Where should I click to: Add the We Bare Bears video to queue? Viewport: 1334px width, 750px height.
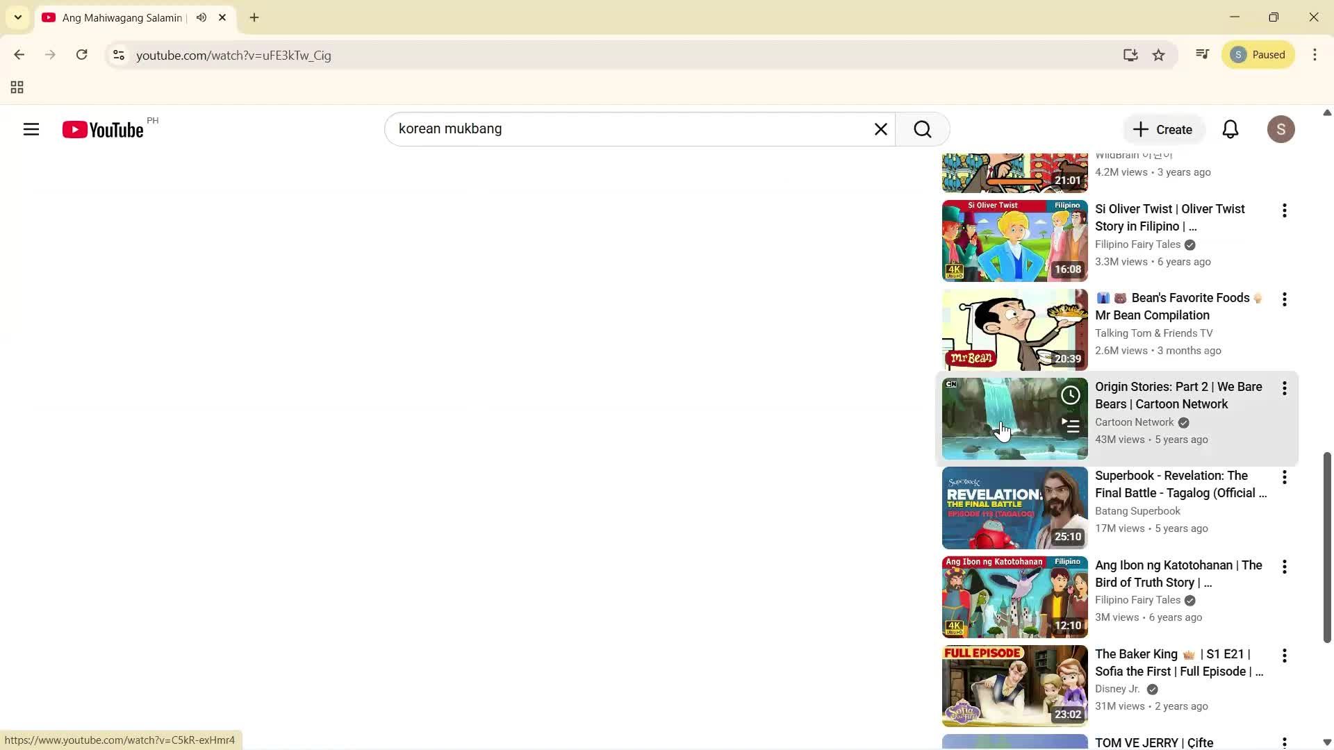1069,425
